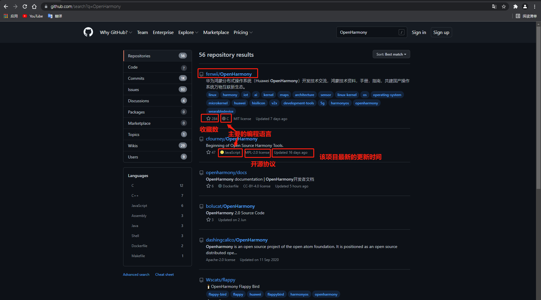Open the Team nav item
Image resolution: width=541 pixels, height=300 pixels.
pyautogui.click(x=142, y=32)
